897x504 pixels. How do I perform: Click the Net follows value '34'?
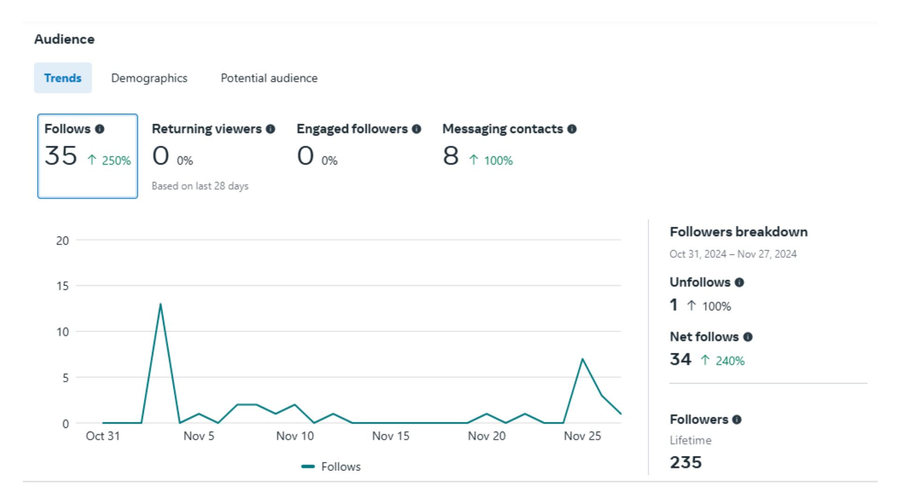coord(680,359)
